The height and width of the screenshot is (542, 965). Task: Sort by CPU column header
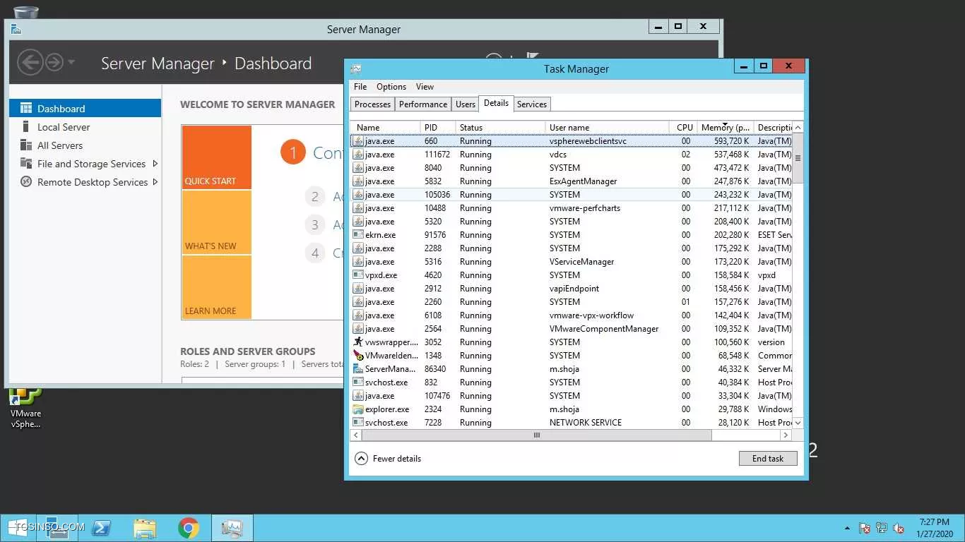coord(684,128)
